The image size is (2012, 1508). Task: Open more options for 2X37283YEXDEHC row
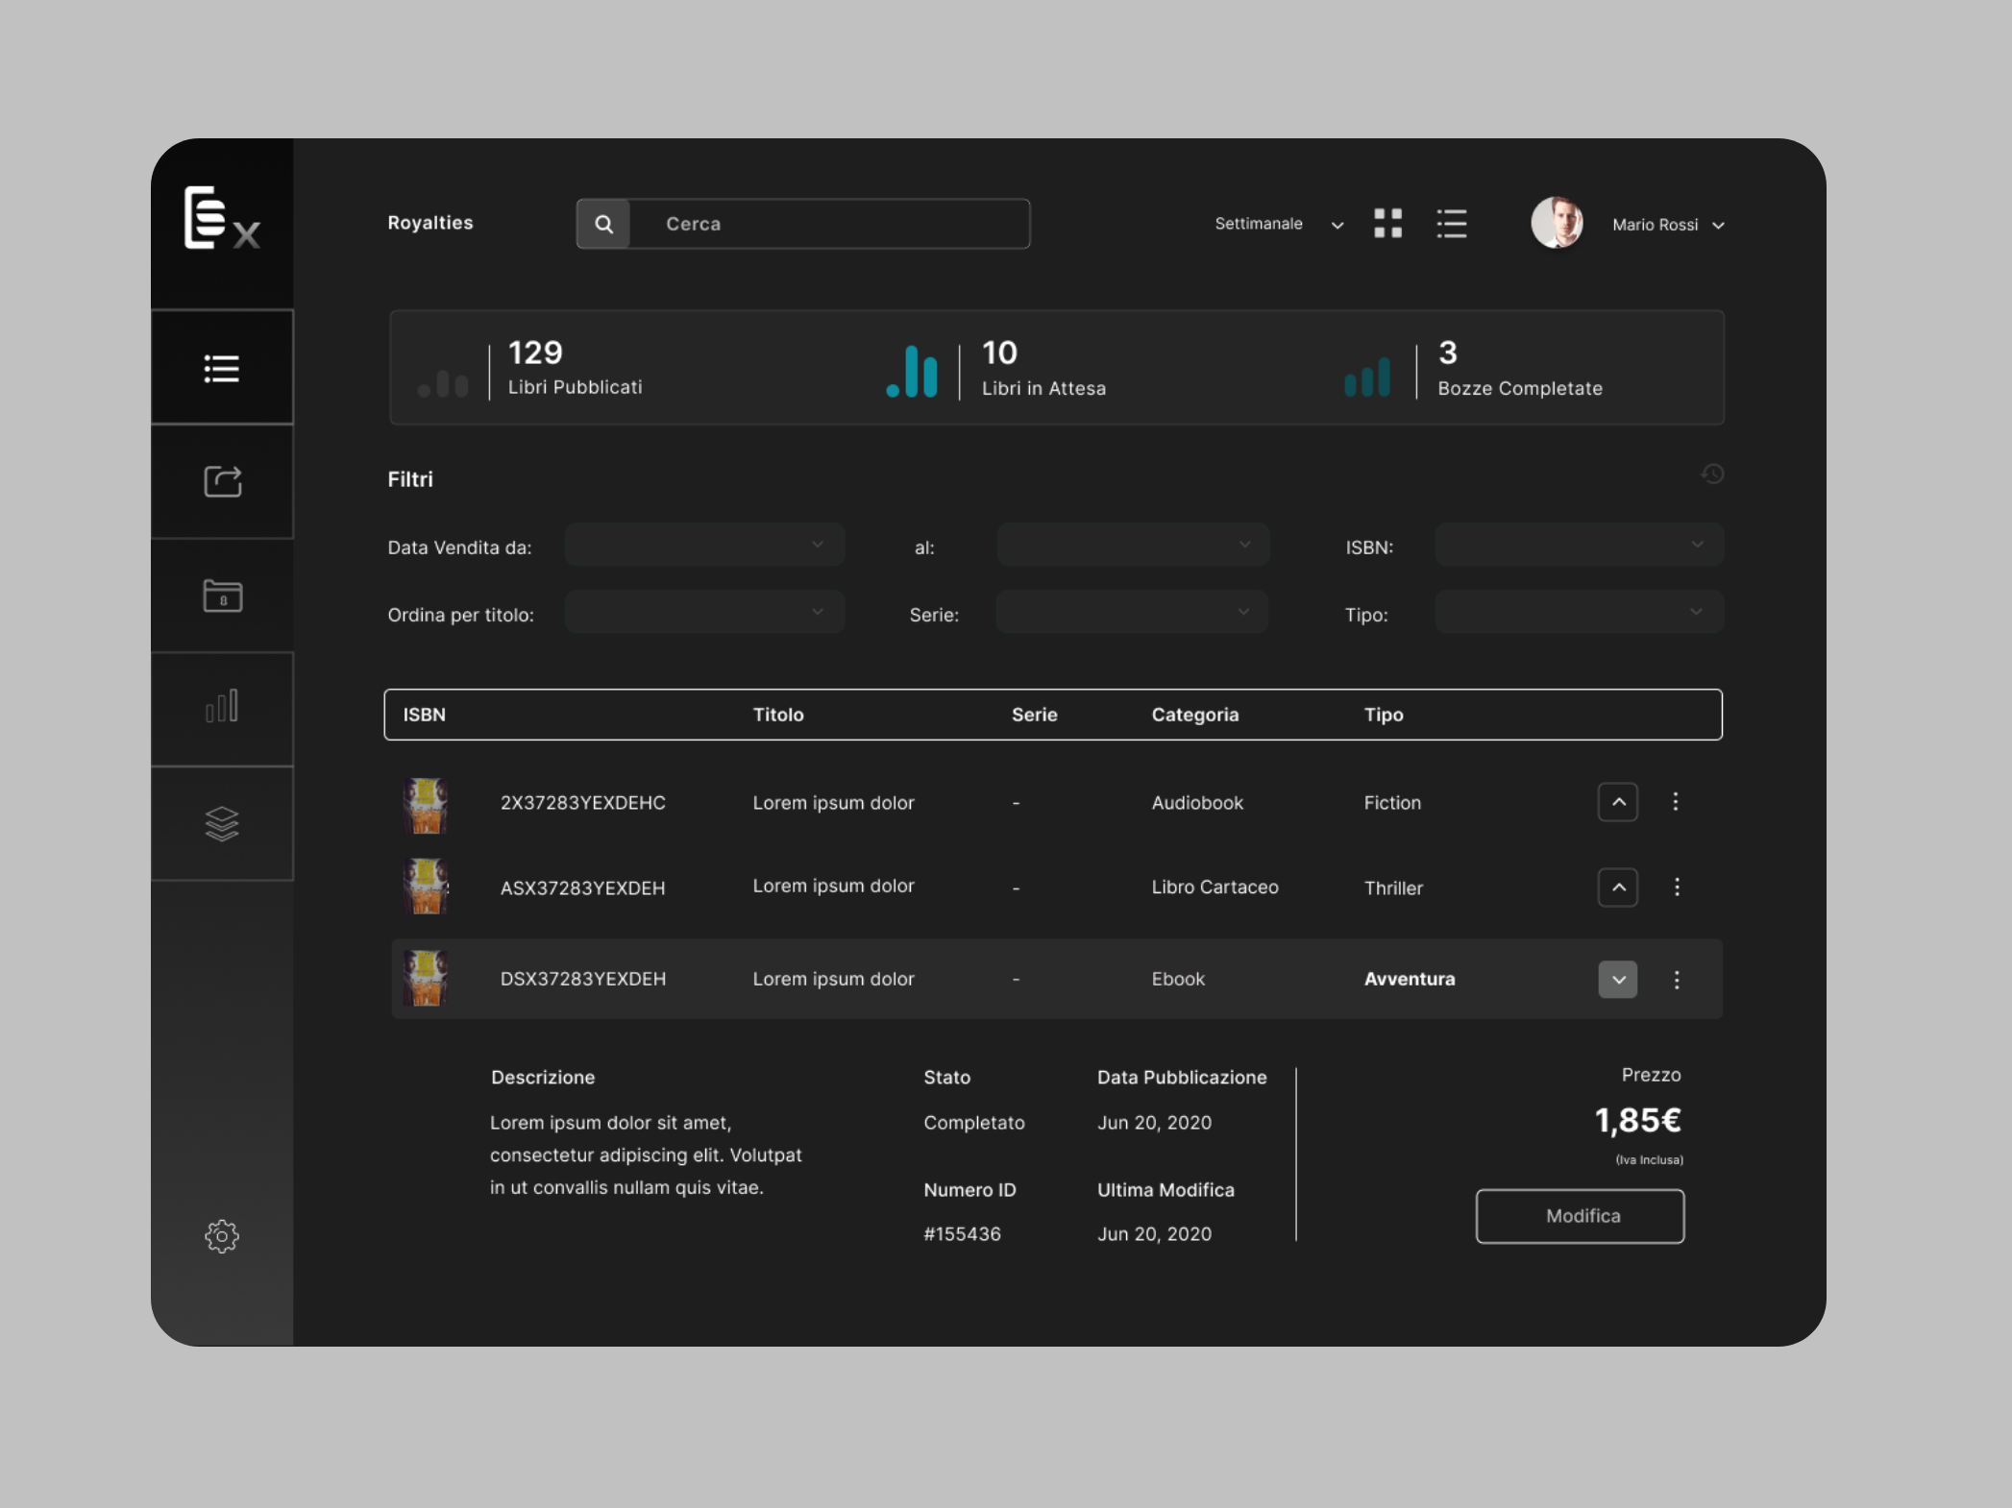point(1675,802)
